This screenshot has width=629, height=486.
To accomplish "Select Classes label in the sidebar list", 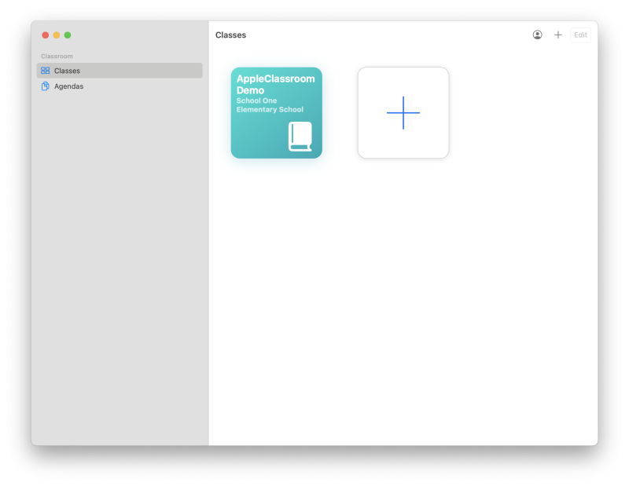I will [66, 71].
